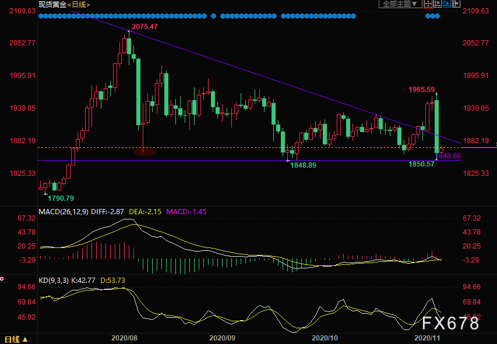Screen dimensions: 497x344
Task: Click the 现货黄金 chart title
Action: coord(51,5)
